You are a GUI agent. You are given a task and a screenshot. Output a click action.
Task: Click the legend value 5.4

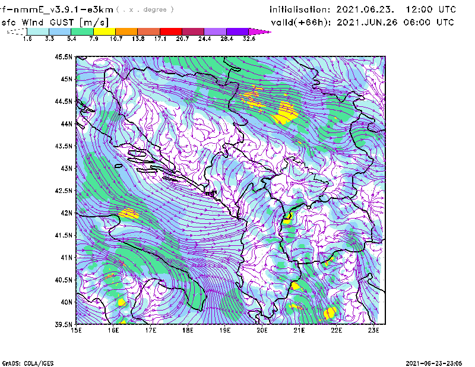pyautogui.click(x=71, y=39)
